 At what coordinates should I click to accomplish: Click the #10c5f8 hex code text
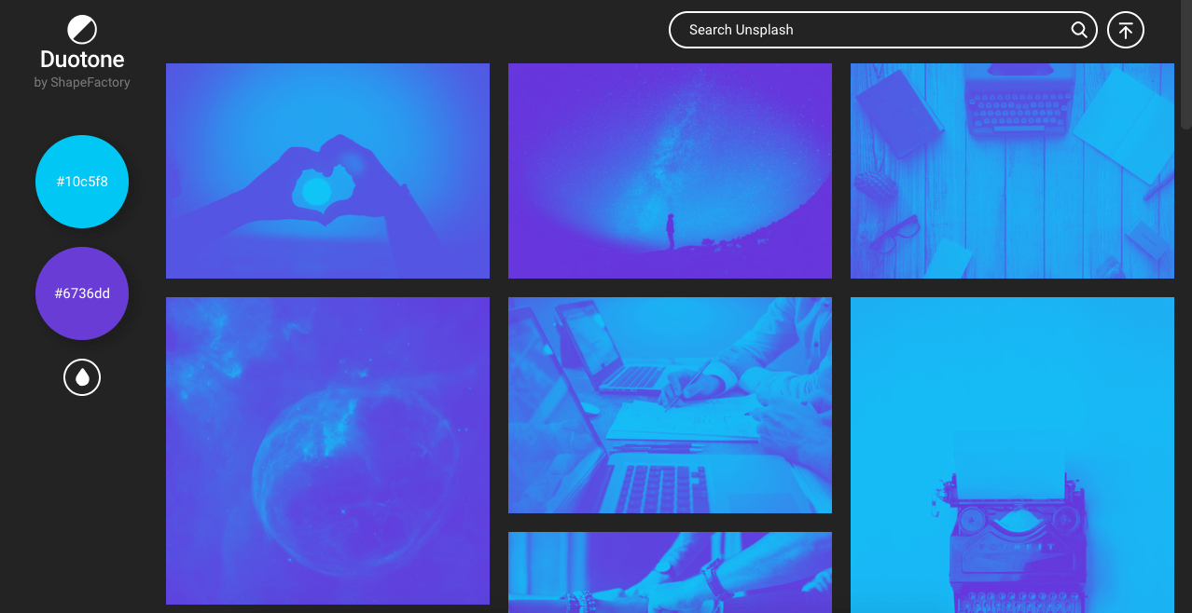[82, 182]
